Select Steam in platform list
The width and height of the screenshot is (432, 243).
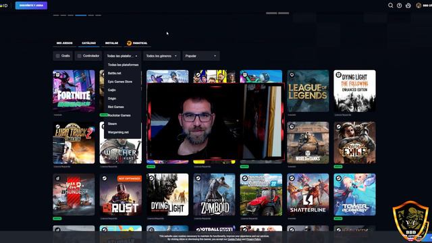113,124
